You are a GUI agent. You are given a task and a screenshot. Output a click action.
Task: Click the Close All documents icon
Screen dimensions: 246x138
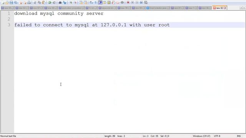(x=25, y=3)
